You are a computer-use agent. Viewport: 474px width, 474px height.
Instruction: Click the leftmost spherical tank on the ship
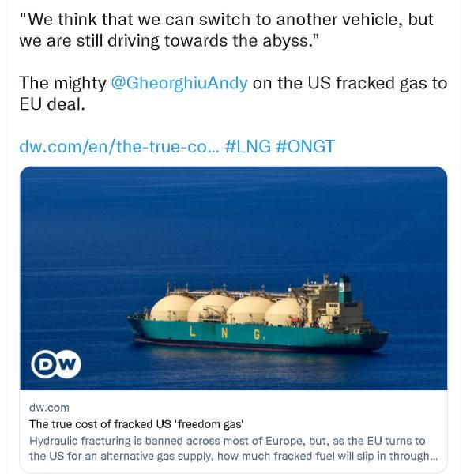click(x=171, y=308)
